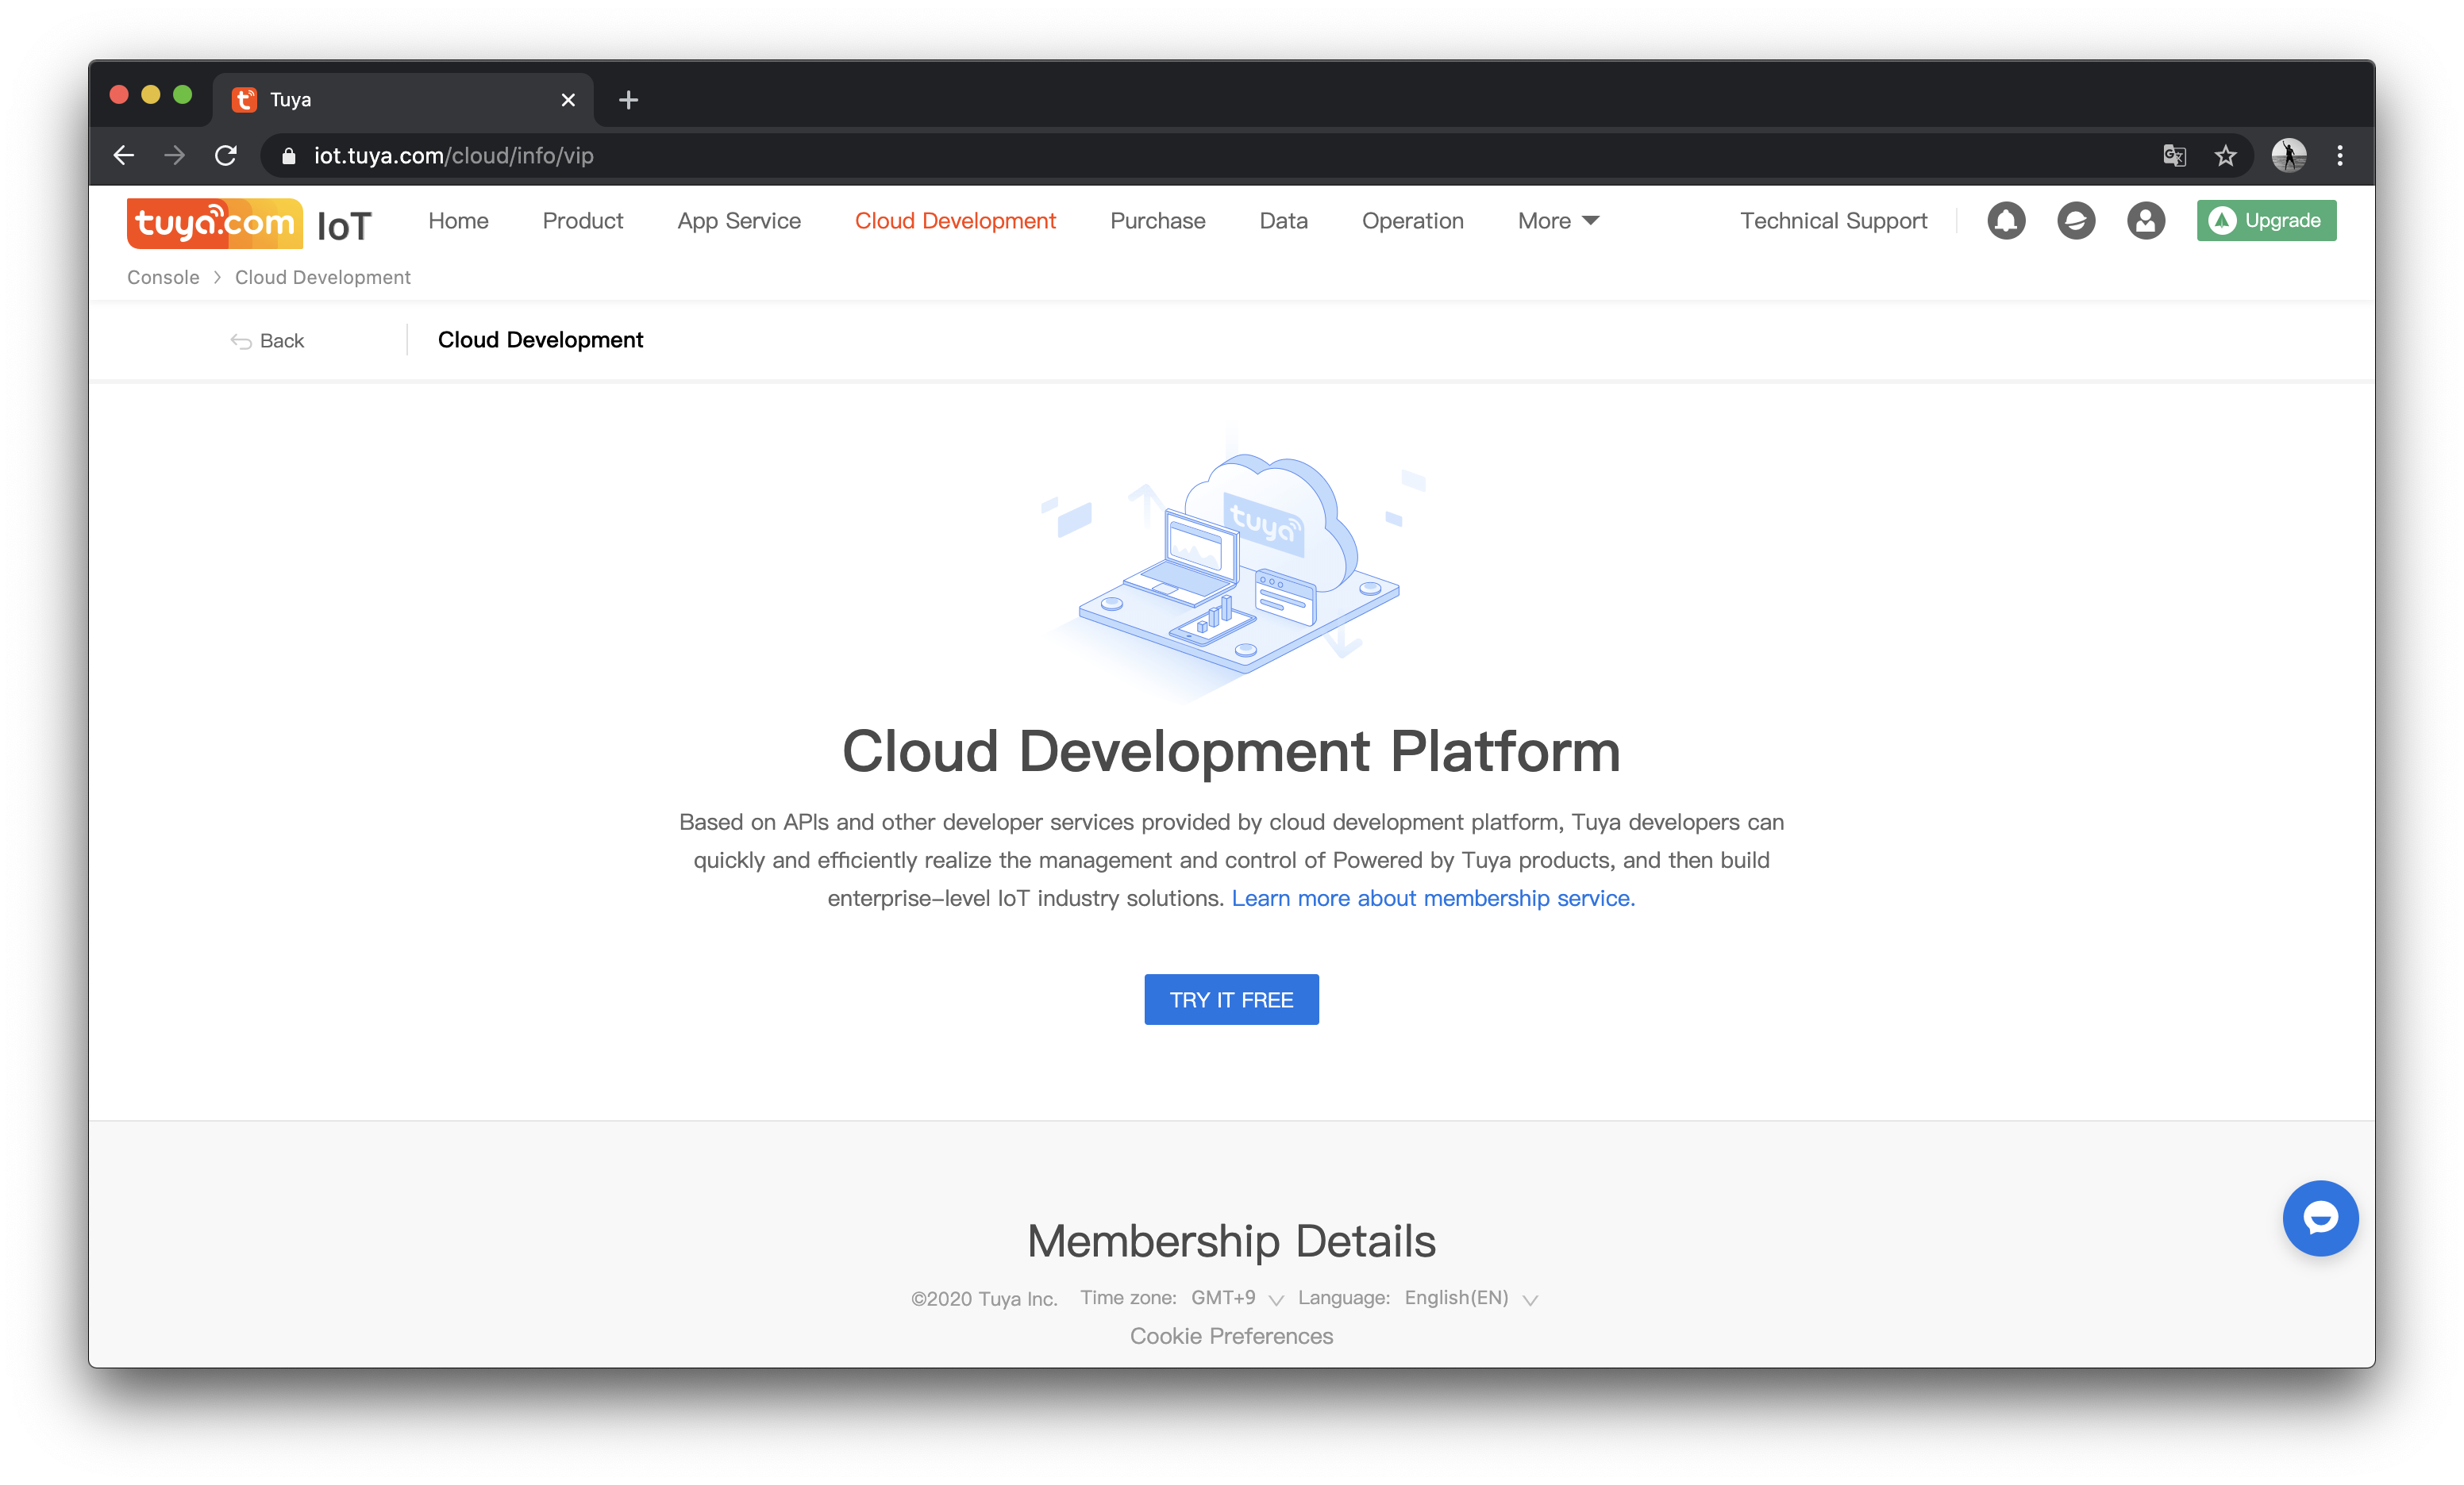The image size is (2464, 1485).
Task: Go to the Purchase menu item
Action: click(1157, 221)
